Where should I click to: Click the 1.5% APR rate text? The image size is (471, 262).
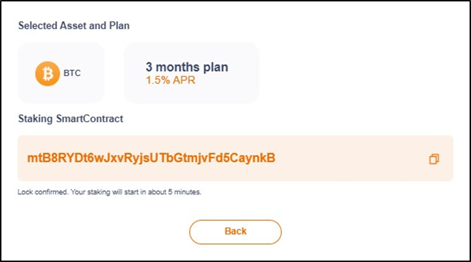click(x=171, y=80)
